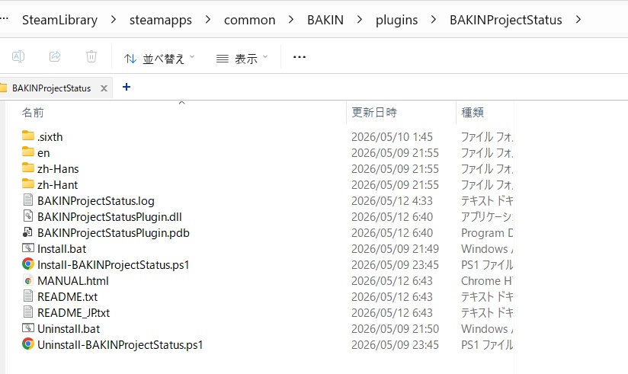Click the .sixth folder name
The width and height of the screenshot is (628, 374).
[x=50, y=137]
